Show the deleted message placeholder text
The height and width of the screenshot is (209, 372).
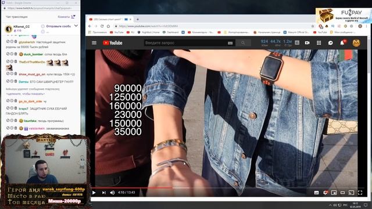click(26, 94)
